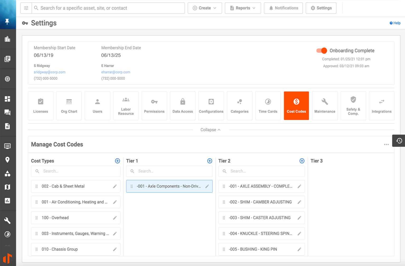
Task: Open the Notifications button
Action: pos(283,8)
